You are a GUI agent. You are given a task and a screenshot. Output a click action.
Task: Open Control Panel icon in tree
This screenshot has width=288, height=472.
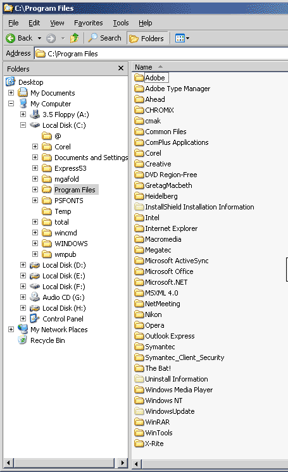tap(35, 318)
